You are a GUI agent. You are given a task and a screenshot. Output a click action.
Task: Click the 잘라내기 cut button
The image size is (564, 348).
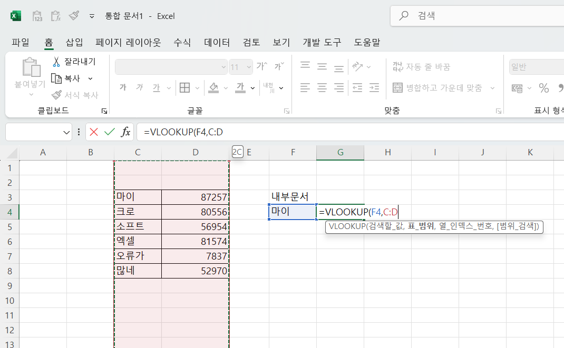(74, 62)
